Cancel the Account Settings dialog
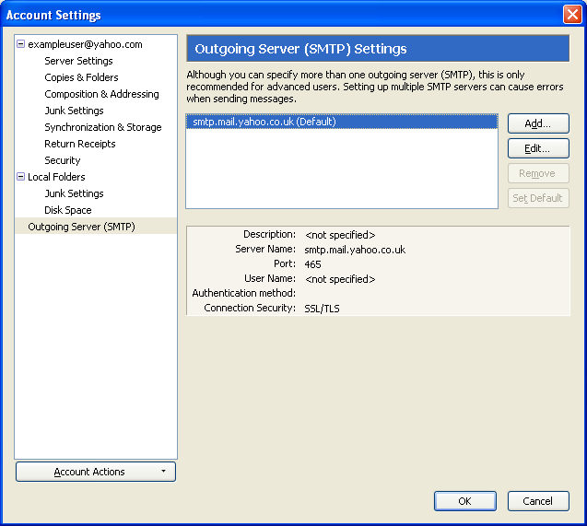 tap(538, 501)
